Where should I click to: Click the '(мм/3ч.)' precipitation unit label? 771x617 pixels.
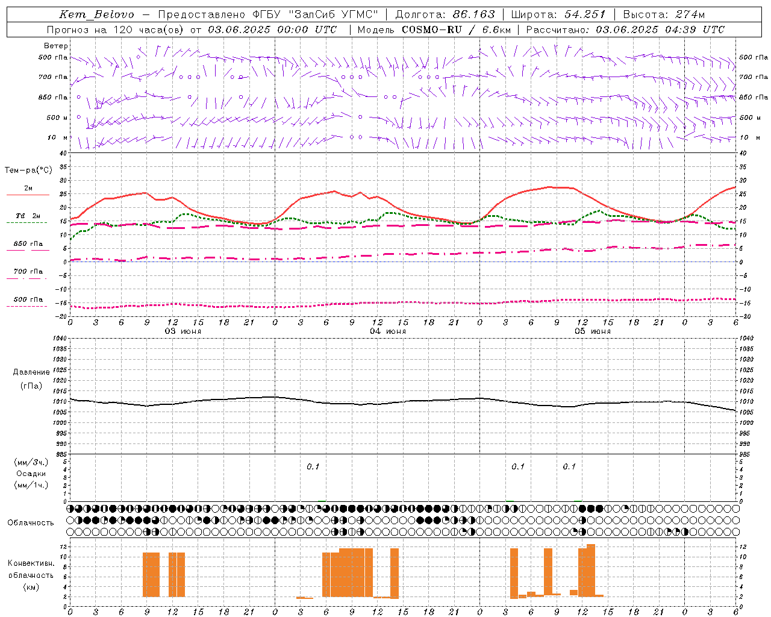click(x=31, y=462)
